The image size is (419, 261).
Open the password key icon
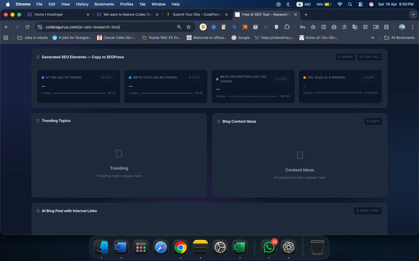302,27
